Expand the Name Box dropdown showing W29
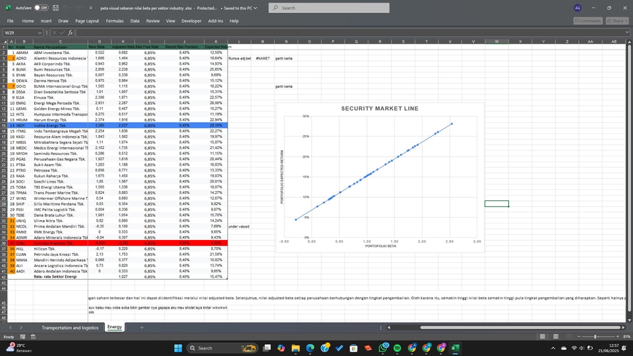 tap(40, 33)
